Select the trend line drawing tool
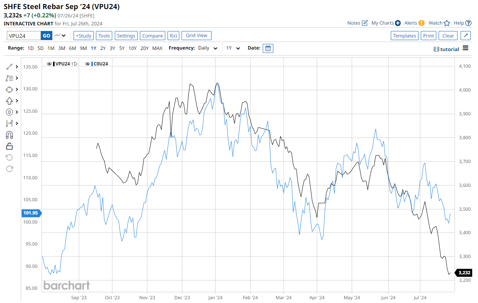478x303 pixels. (x=9, y=67)
